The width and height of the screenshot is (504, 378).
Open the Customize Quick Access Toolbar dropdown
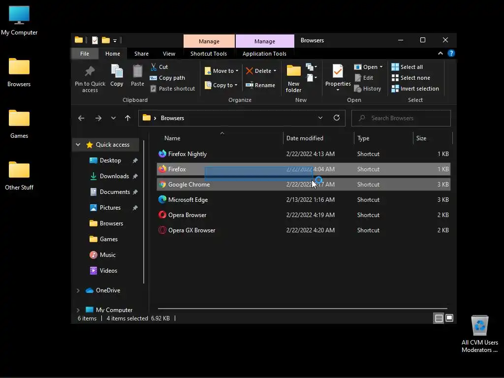[x=115, y=40]
